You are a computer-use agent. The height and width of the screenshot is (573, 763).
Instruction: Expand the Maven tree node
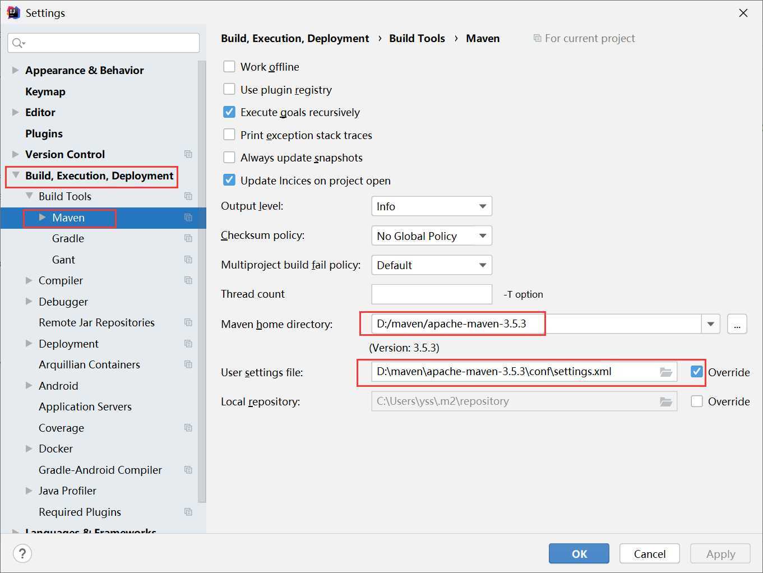[x=43, y=218]
